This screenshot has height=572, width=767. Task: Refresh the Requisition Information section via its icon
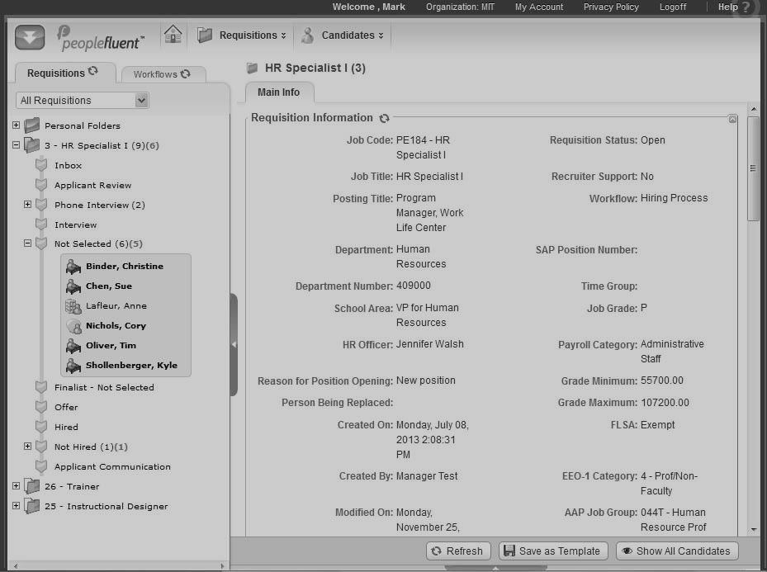[x=384, y=119]
